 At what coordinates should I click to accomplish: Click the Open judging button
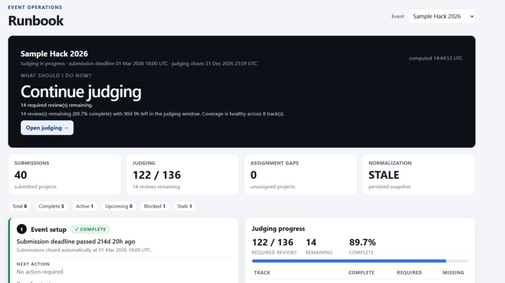(47, 128)
